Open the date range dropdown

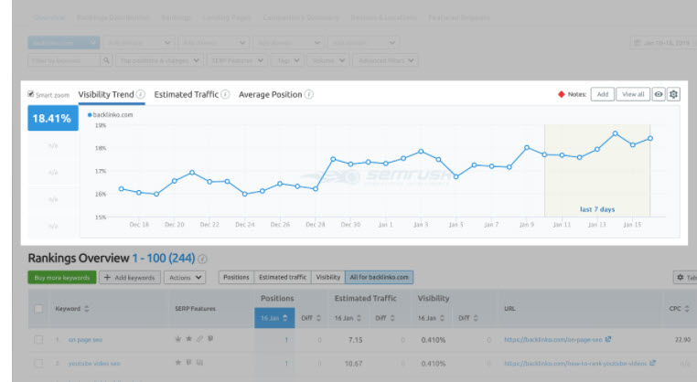[x=664, y=43]
